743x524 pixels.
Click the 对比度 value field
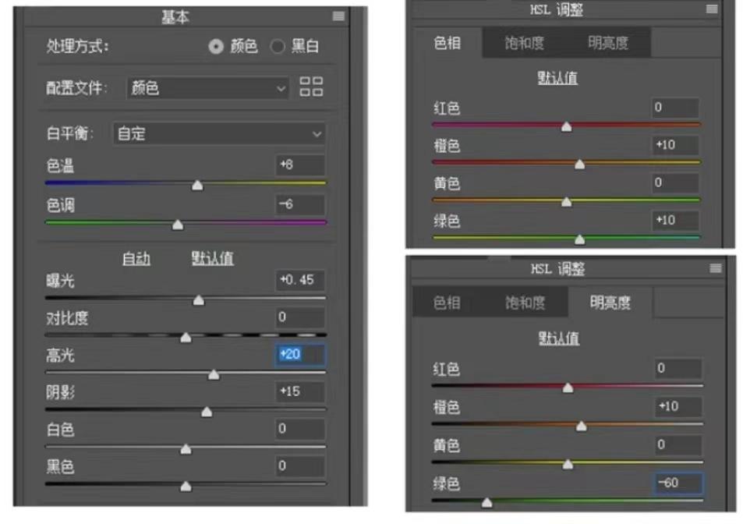[300, 317]
